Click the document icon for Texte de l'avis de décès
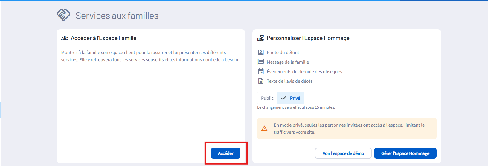The height and width of the screenshot is (166, 488). coord(261,81)
